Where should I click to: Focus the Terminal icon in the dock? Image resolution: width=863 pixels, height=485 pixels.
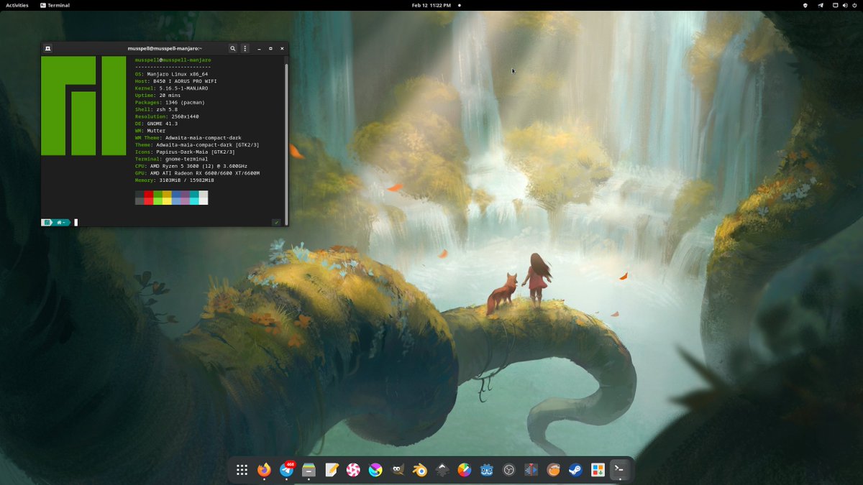point(619,469)
